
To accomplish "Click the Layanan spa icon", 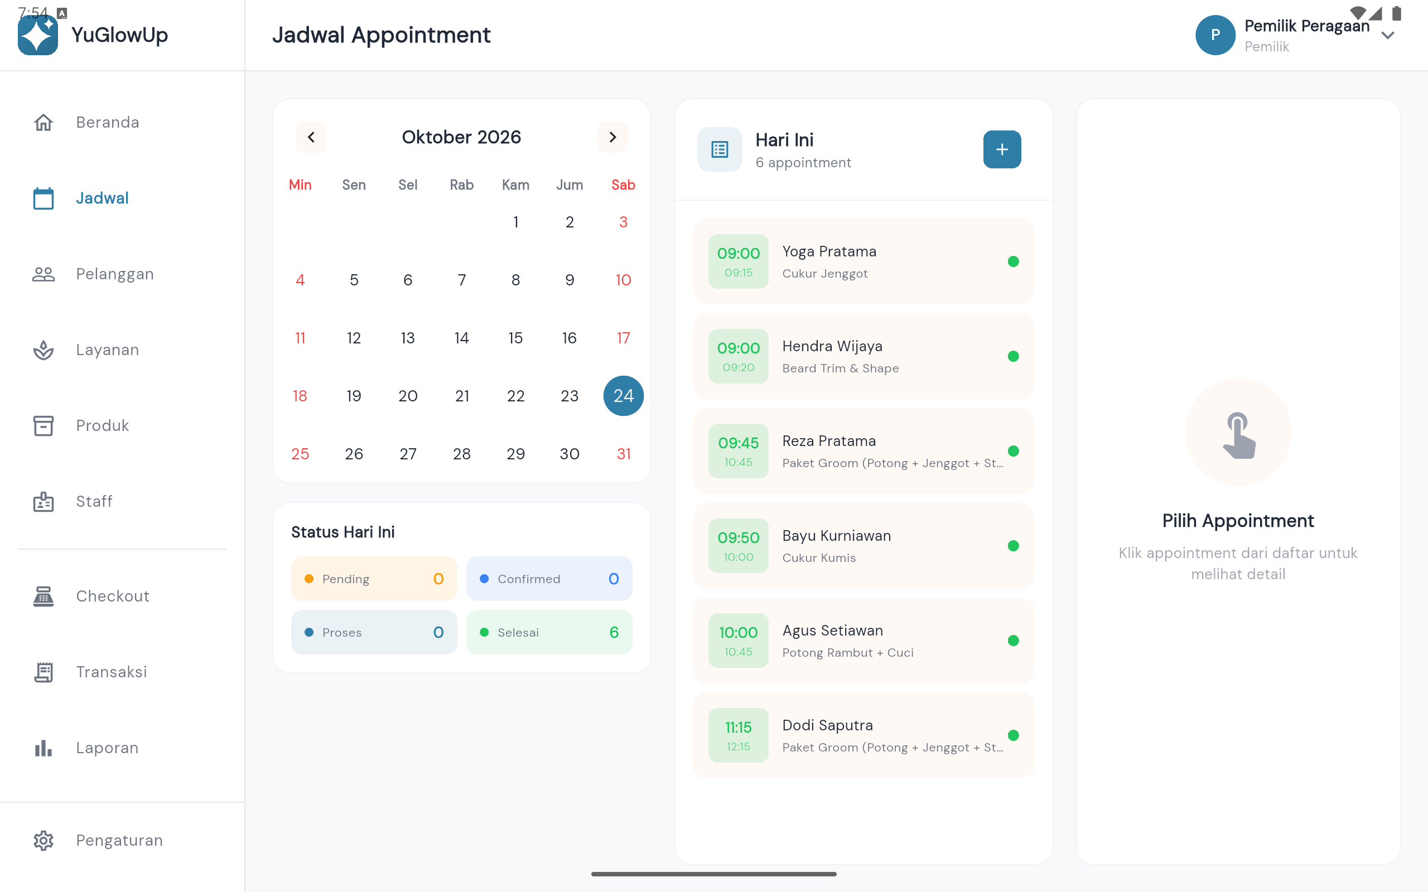I will pyautogui.click(x=44, y=350).
